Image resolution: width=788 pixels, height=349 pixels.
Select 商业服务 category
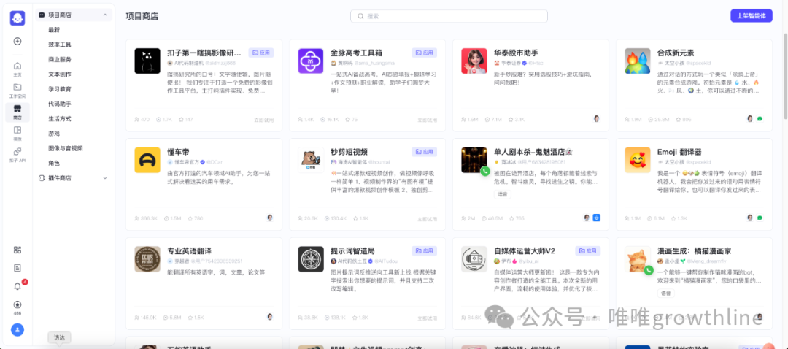click(60, 59)
